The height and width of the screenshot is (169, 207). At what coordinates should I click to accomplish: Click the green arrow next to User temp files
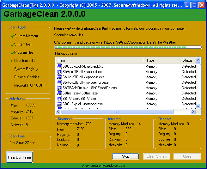click(11, 61)
